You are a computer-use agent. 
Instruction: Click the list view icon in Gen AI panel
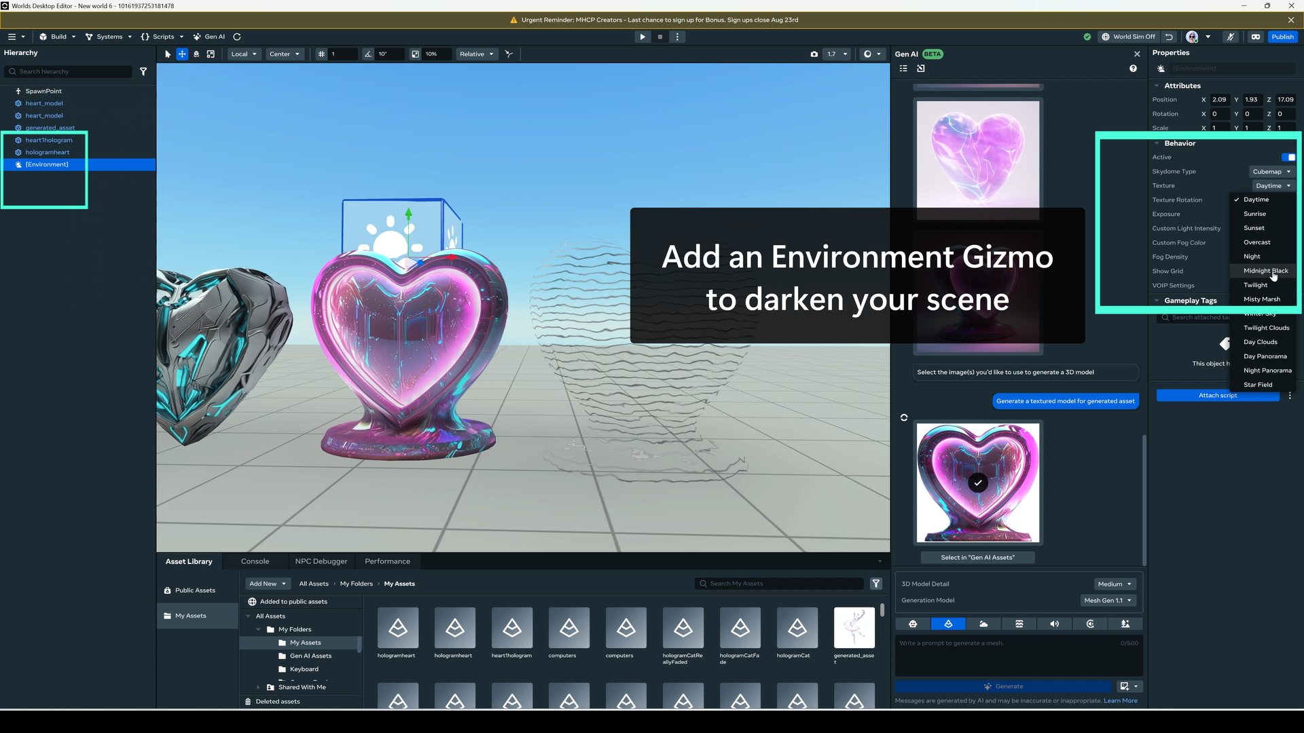point(903,69)
